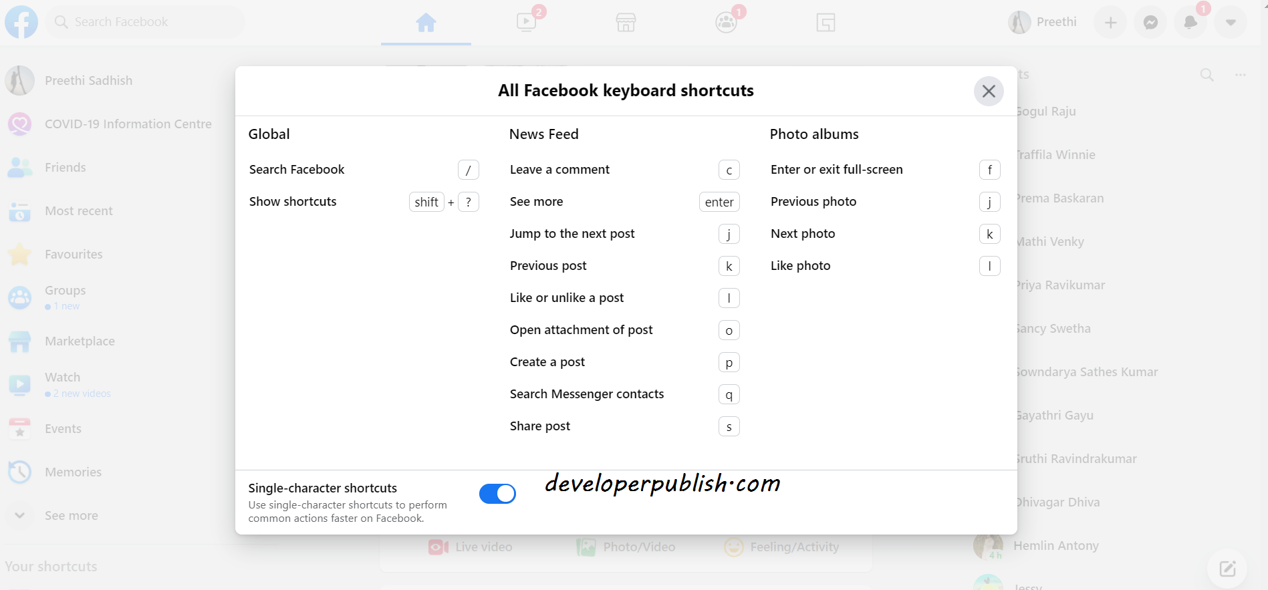Open the account menu dropdown arrow
The height and width of the screenshot is (590, 1268).
[1231, 22]
